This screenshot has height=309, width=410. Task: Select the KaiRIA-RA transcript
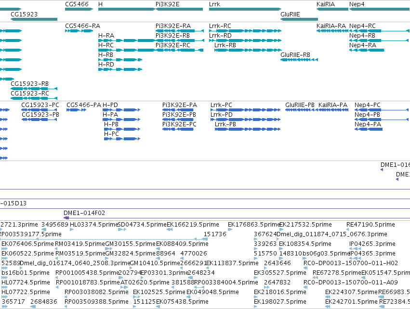click(332, 31)
